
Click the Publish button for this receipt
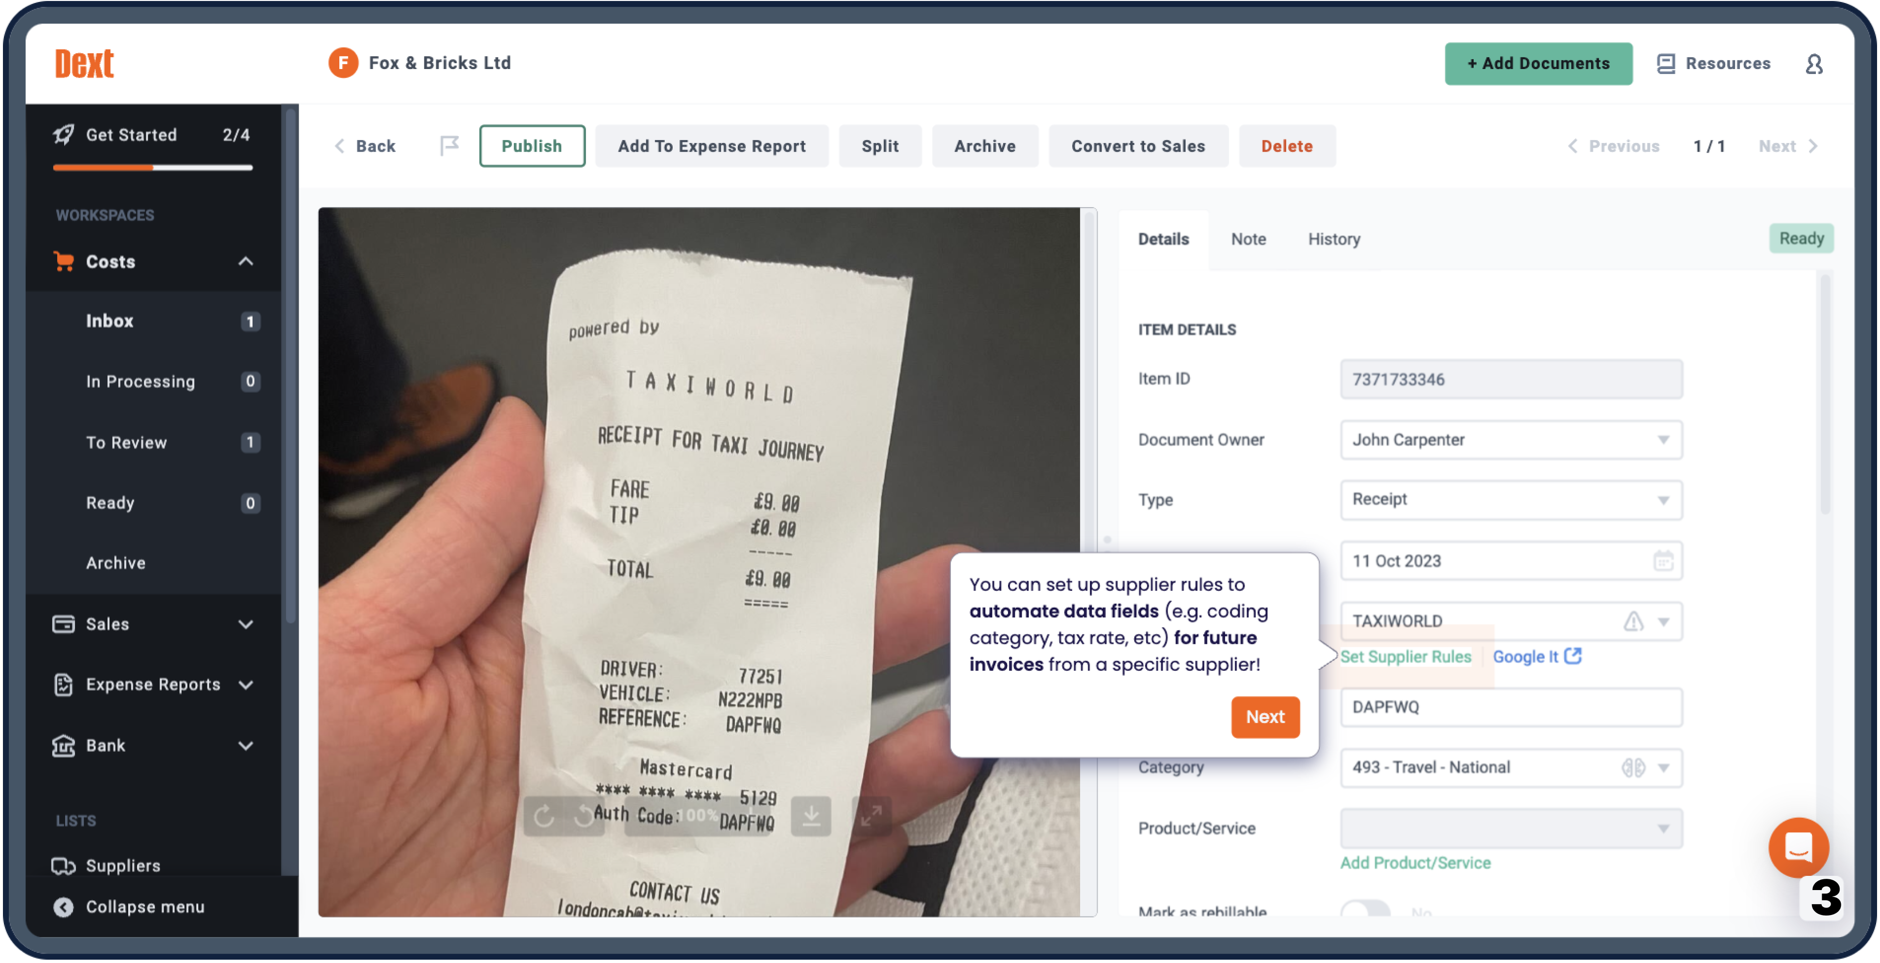(532, 145)
